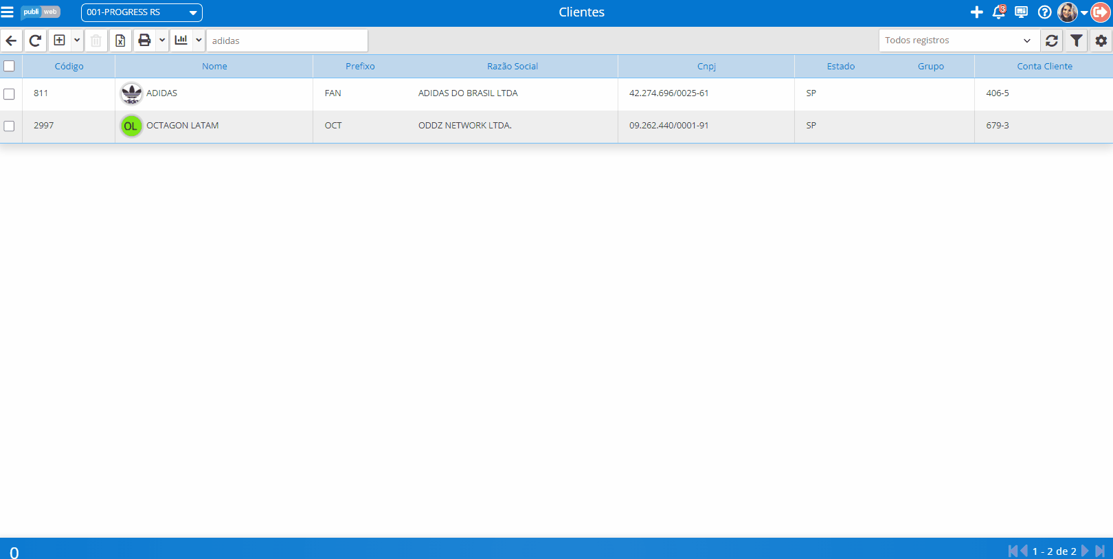
Task: Click the ADIDAS client name
Action: click(161, 93)
